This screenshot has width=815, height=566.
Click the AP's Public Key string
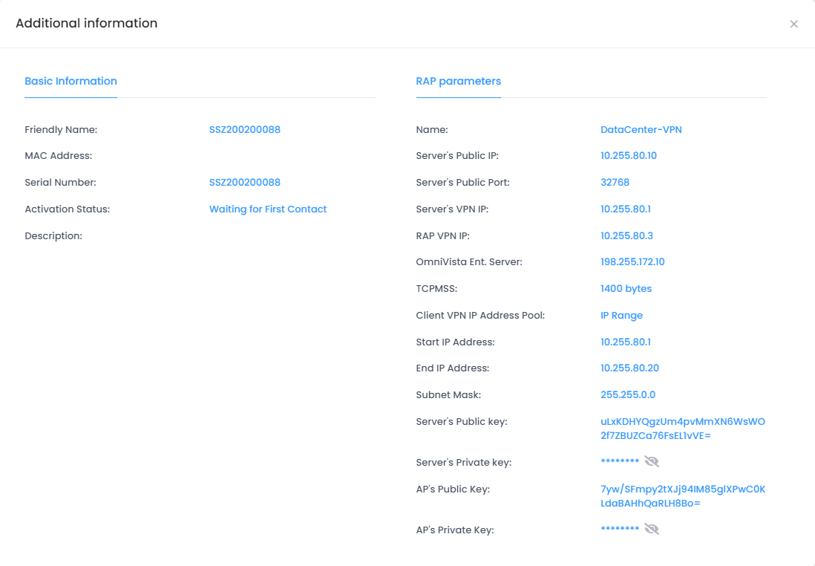[x=682, y=496]
